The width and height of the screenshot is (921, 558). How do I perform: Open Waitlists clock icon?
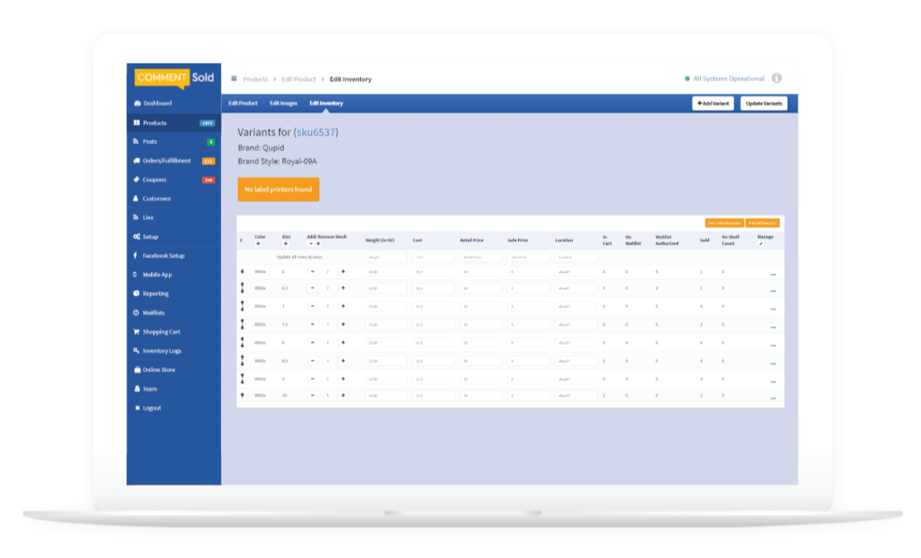[x=136, y=313]
